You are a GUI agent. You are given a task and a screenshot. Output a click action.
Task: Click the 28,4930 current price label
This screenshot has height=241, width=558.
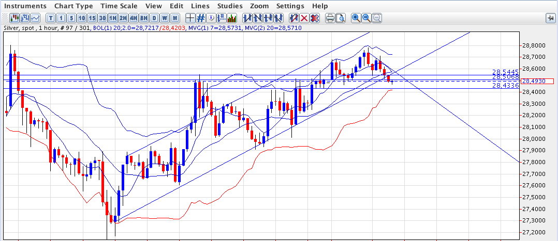click(x=537, y=81)
